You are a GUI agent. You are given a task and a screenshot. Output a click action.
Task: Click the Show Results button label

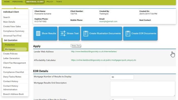[49, 33]
